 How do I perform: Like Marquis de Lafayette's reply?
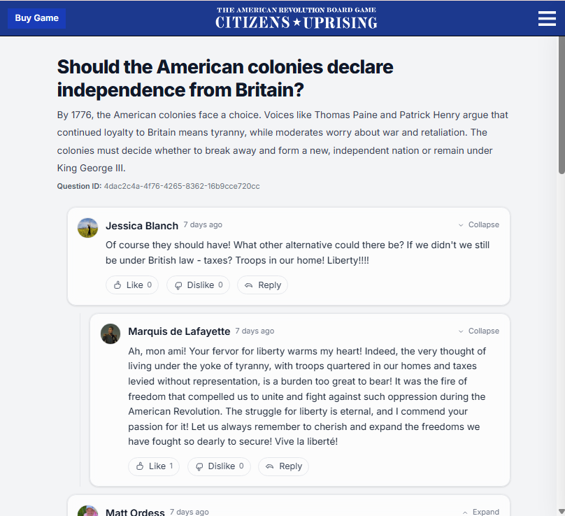tap(154, 466)
